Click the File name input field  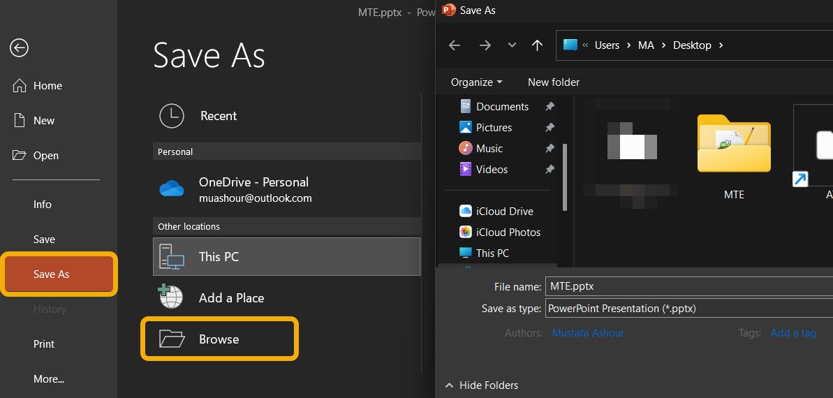pos(689,286)
